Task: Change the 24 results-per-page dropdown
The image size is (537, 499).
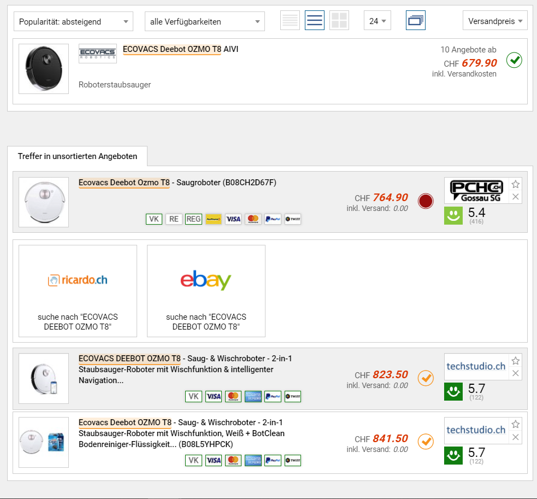Action: 377,21
